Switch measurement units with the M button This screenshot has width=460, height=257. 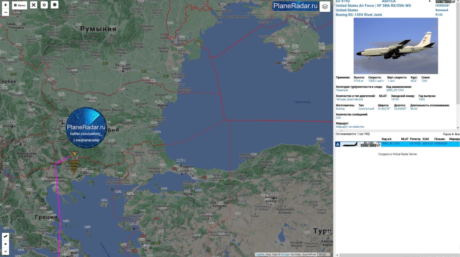coord(5,251)
